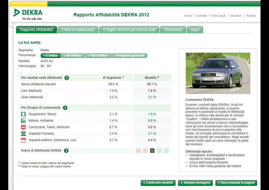
Task: Click the Carrozzeria, Telaio, Abitacolo icon
Action: click(x=23, y=127)
